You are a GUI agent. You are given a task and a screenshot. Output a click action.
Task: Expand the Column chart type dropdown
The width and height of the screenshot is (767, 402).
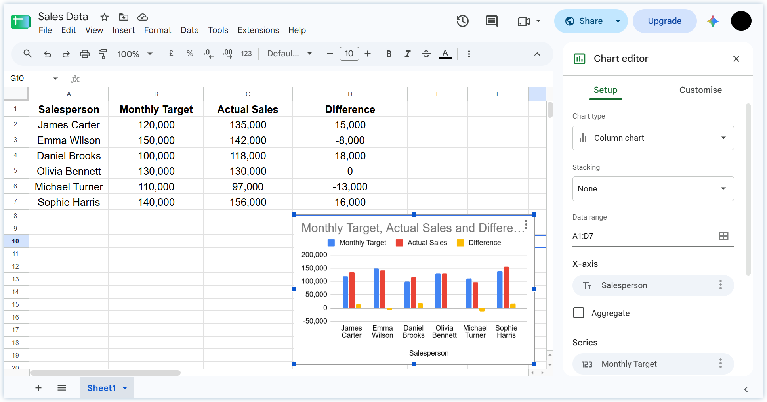tap(653, 138)
